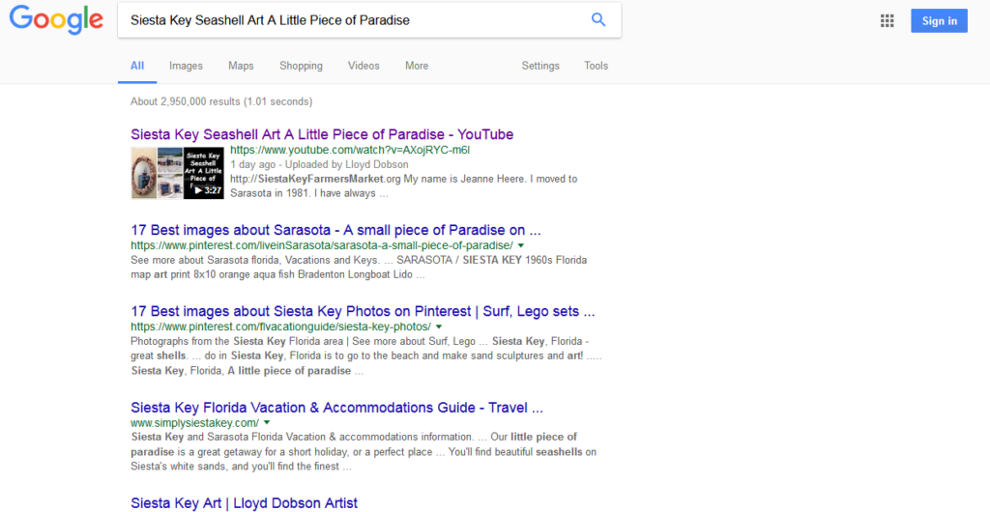Play the 3:27 YouTube video thumbnail
Screen dimensions: 990x512
(x=204, y=173)
